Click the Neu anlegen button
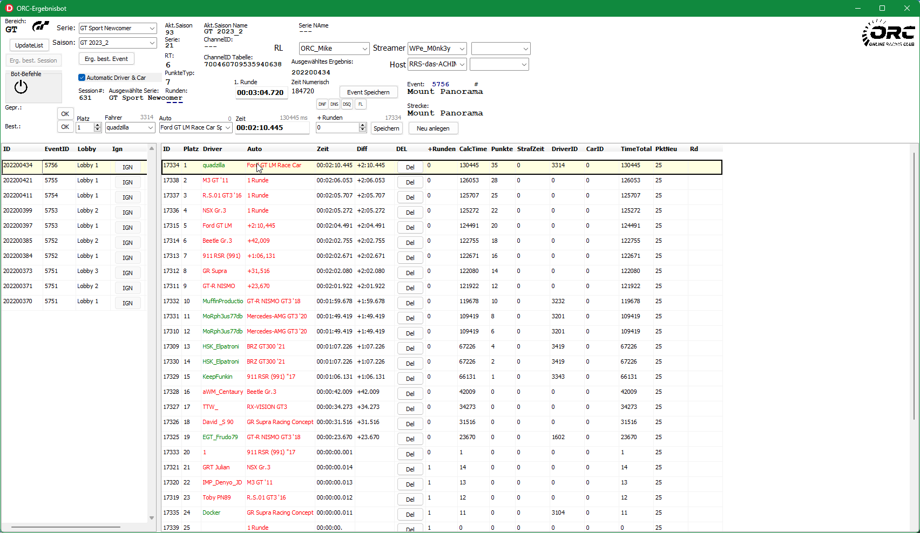Screen dimensions: 920x533 [x=433, y=128]
